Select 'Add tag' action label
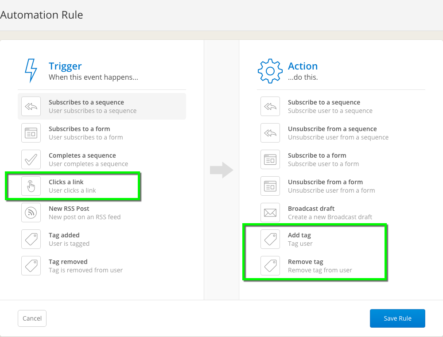 299,235
